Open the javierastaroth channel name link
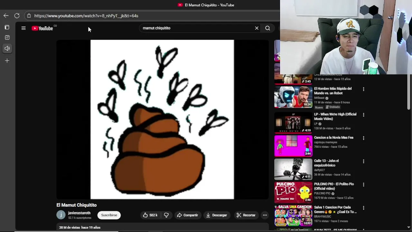 [79, 213]
